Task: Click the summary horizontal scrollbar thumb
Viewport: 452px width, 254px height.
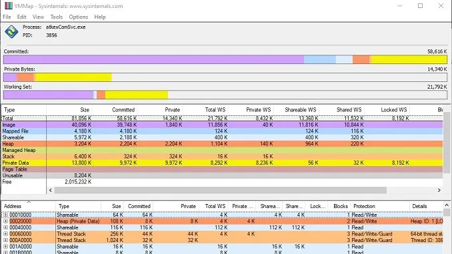Action: (220, 190)
